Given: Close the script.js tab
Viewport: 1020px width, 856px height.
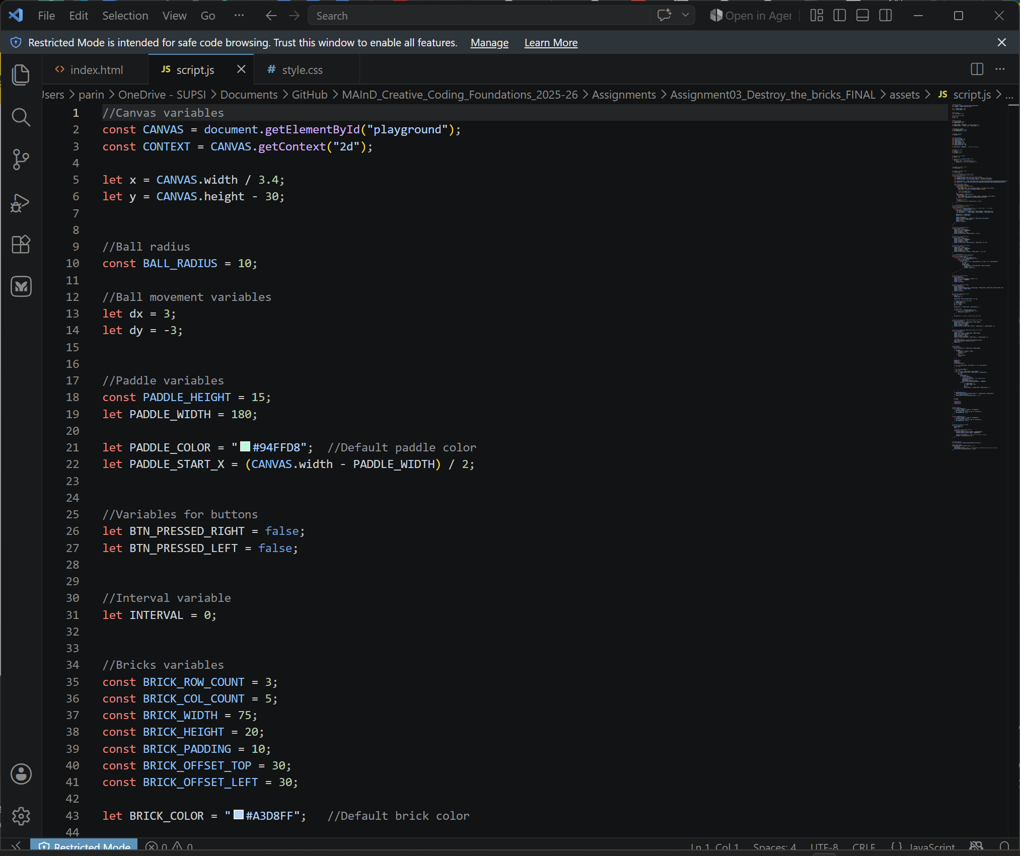Looking at the screenshot, I should (241, 69).
